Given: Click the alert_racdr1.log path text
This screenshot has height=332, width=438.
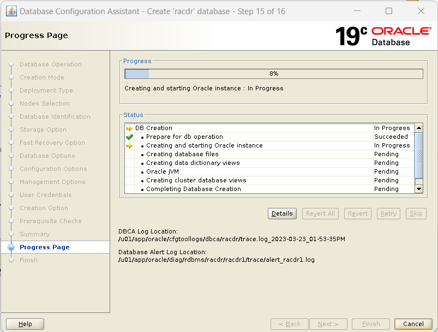Looking at the screenshot, I should [217, 260].
